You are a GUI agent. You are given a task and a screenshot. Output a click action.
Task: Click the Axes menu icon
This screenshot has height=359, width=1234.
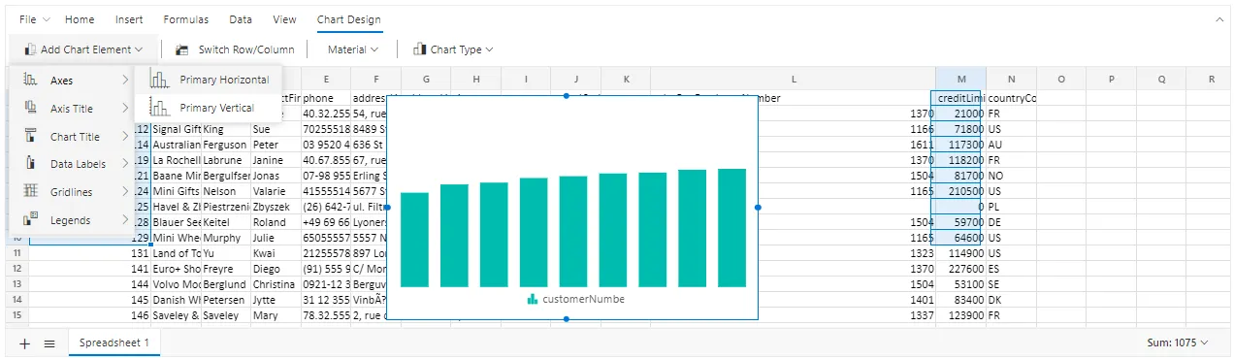tap(30, 80)
